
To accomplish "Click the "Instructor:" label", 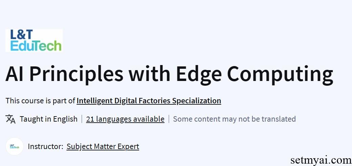I will click(x=45, y=146).
